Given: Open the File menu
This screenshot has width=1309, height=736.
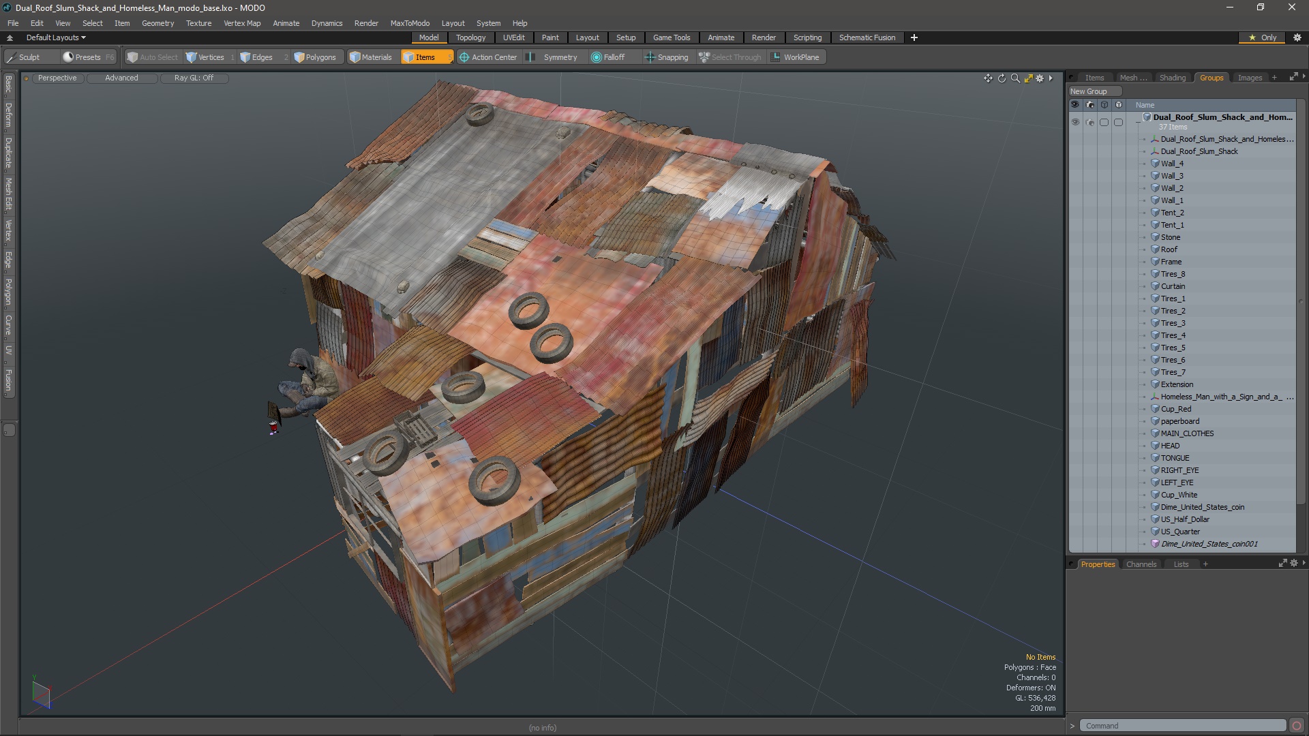Looking at the screenshot, I should [x=13, y=23].
